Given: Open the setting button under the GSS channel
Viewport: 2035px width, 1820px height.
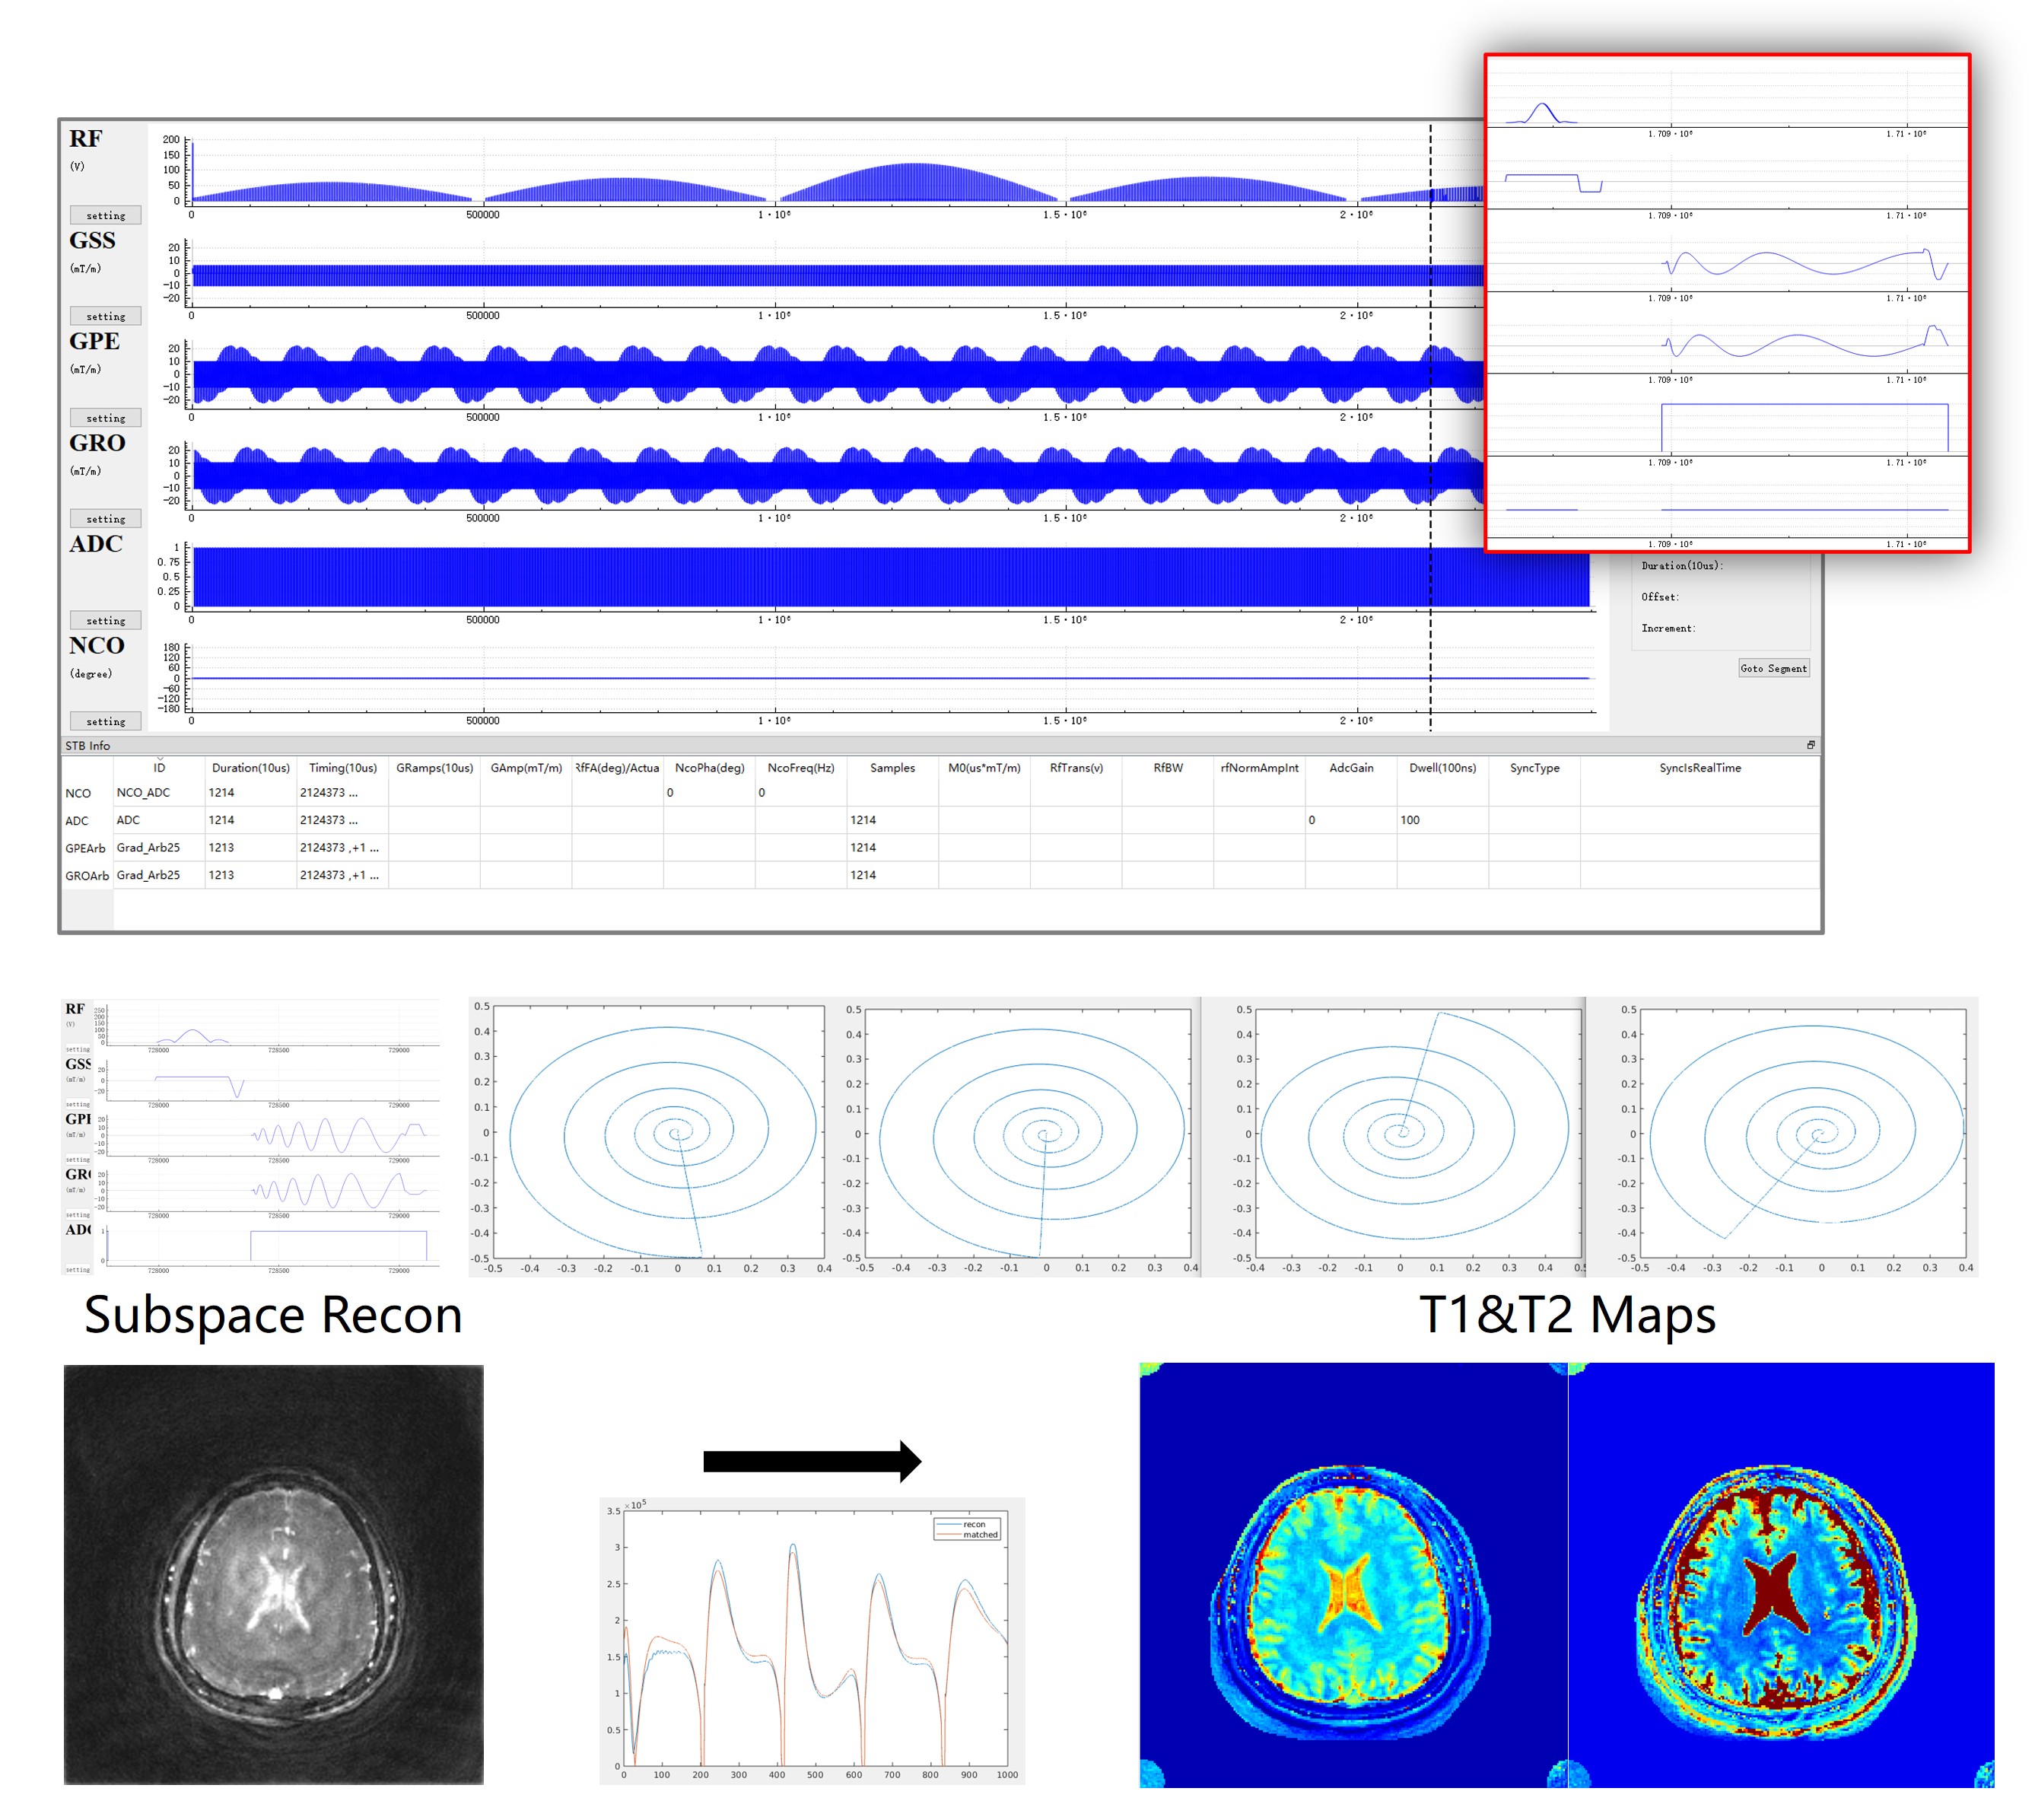Looking at the screenshot, I should 105,316.
